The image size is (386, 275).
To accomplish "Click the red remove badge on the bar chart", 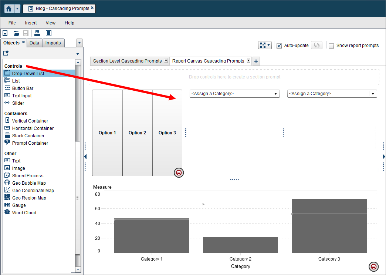I will (373, 267).
